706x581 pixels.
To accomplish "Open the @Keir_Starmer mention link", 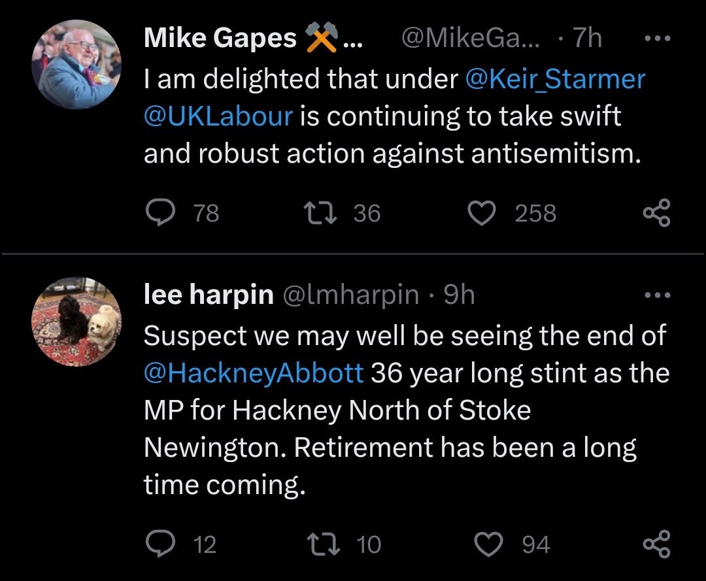I will point(555,79).
